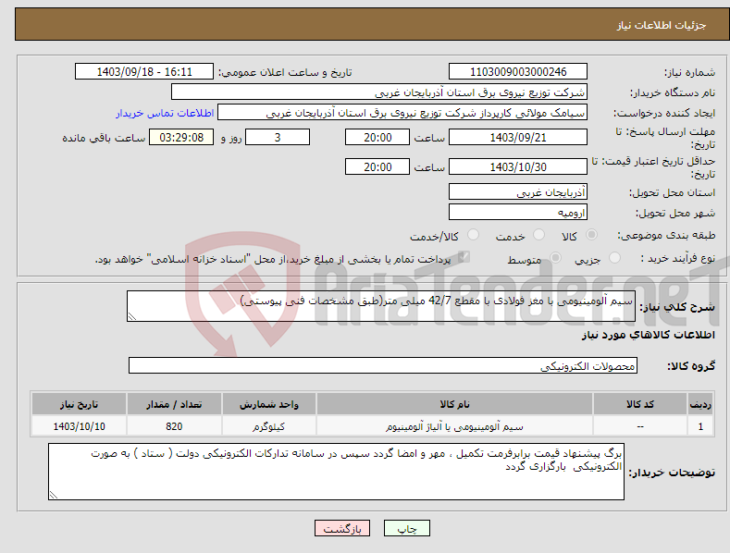Click the response deadline time 20:00 field
Image resolution: width=730 pixels, height=553 pixels.
click(377, 137)
